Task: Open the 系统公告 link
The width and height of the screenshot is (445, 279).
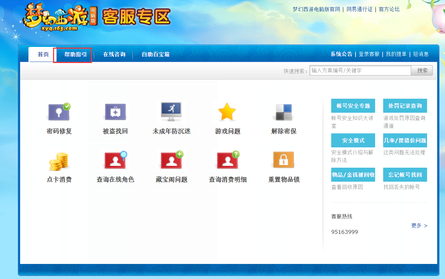Action: (341, 54)
